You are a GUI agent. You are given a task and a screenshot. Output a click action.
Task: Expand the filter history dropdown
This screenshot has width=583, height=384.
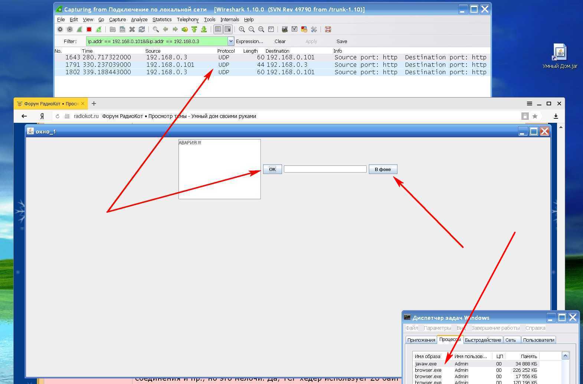click(x=231, y=41)
